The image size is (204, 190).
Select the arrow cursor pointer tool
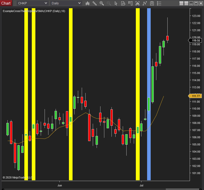point(116,3)
